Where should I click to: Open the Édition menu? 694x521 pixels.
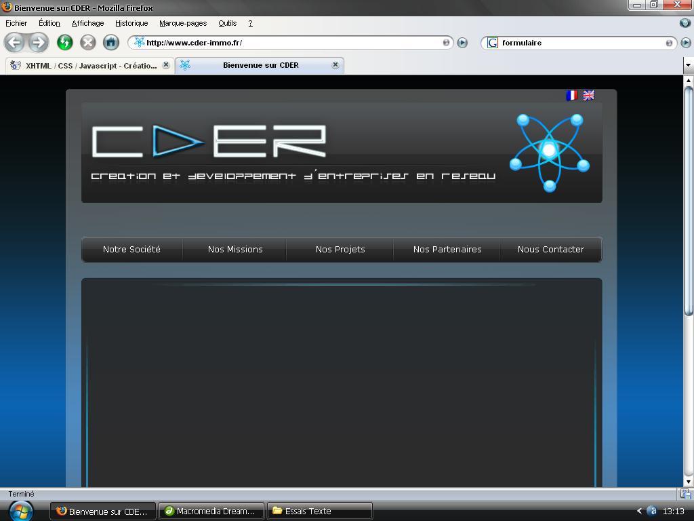(49, 23)
